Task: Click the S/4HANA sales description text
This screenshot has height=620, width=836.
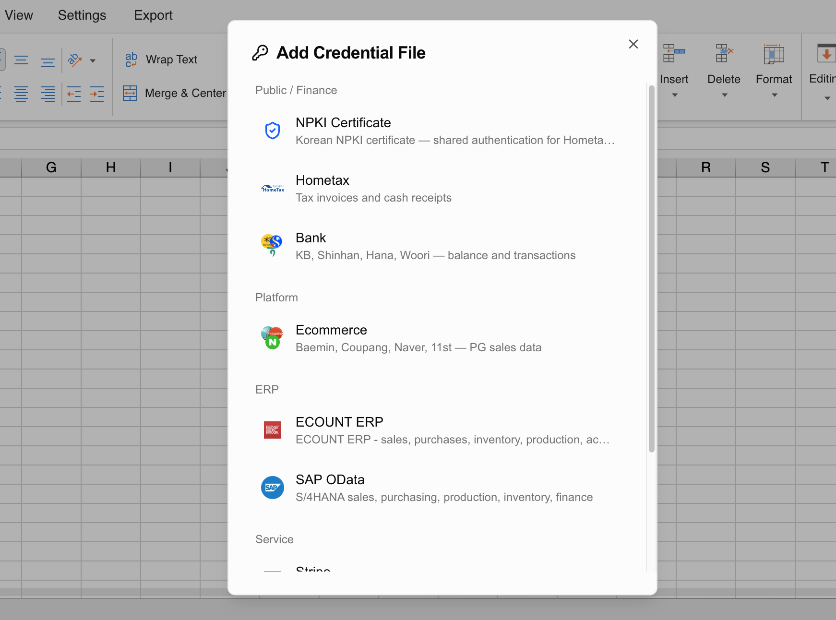Action: pos(444,497)
